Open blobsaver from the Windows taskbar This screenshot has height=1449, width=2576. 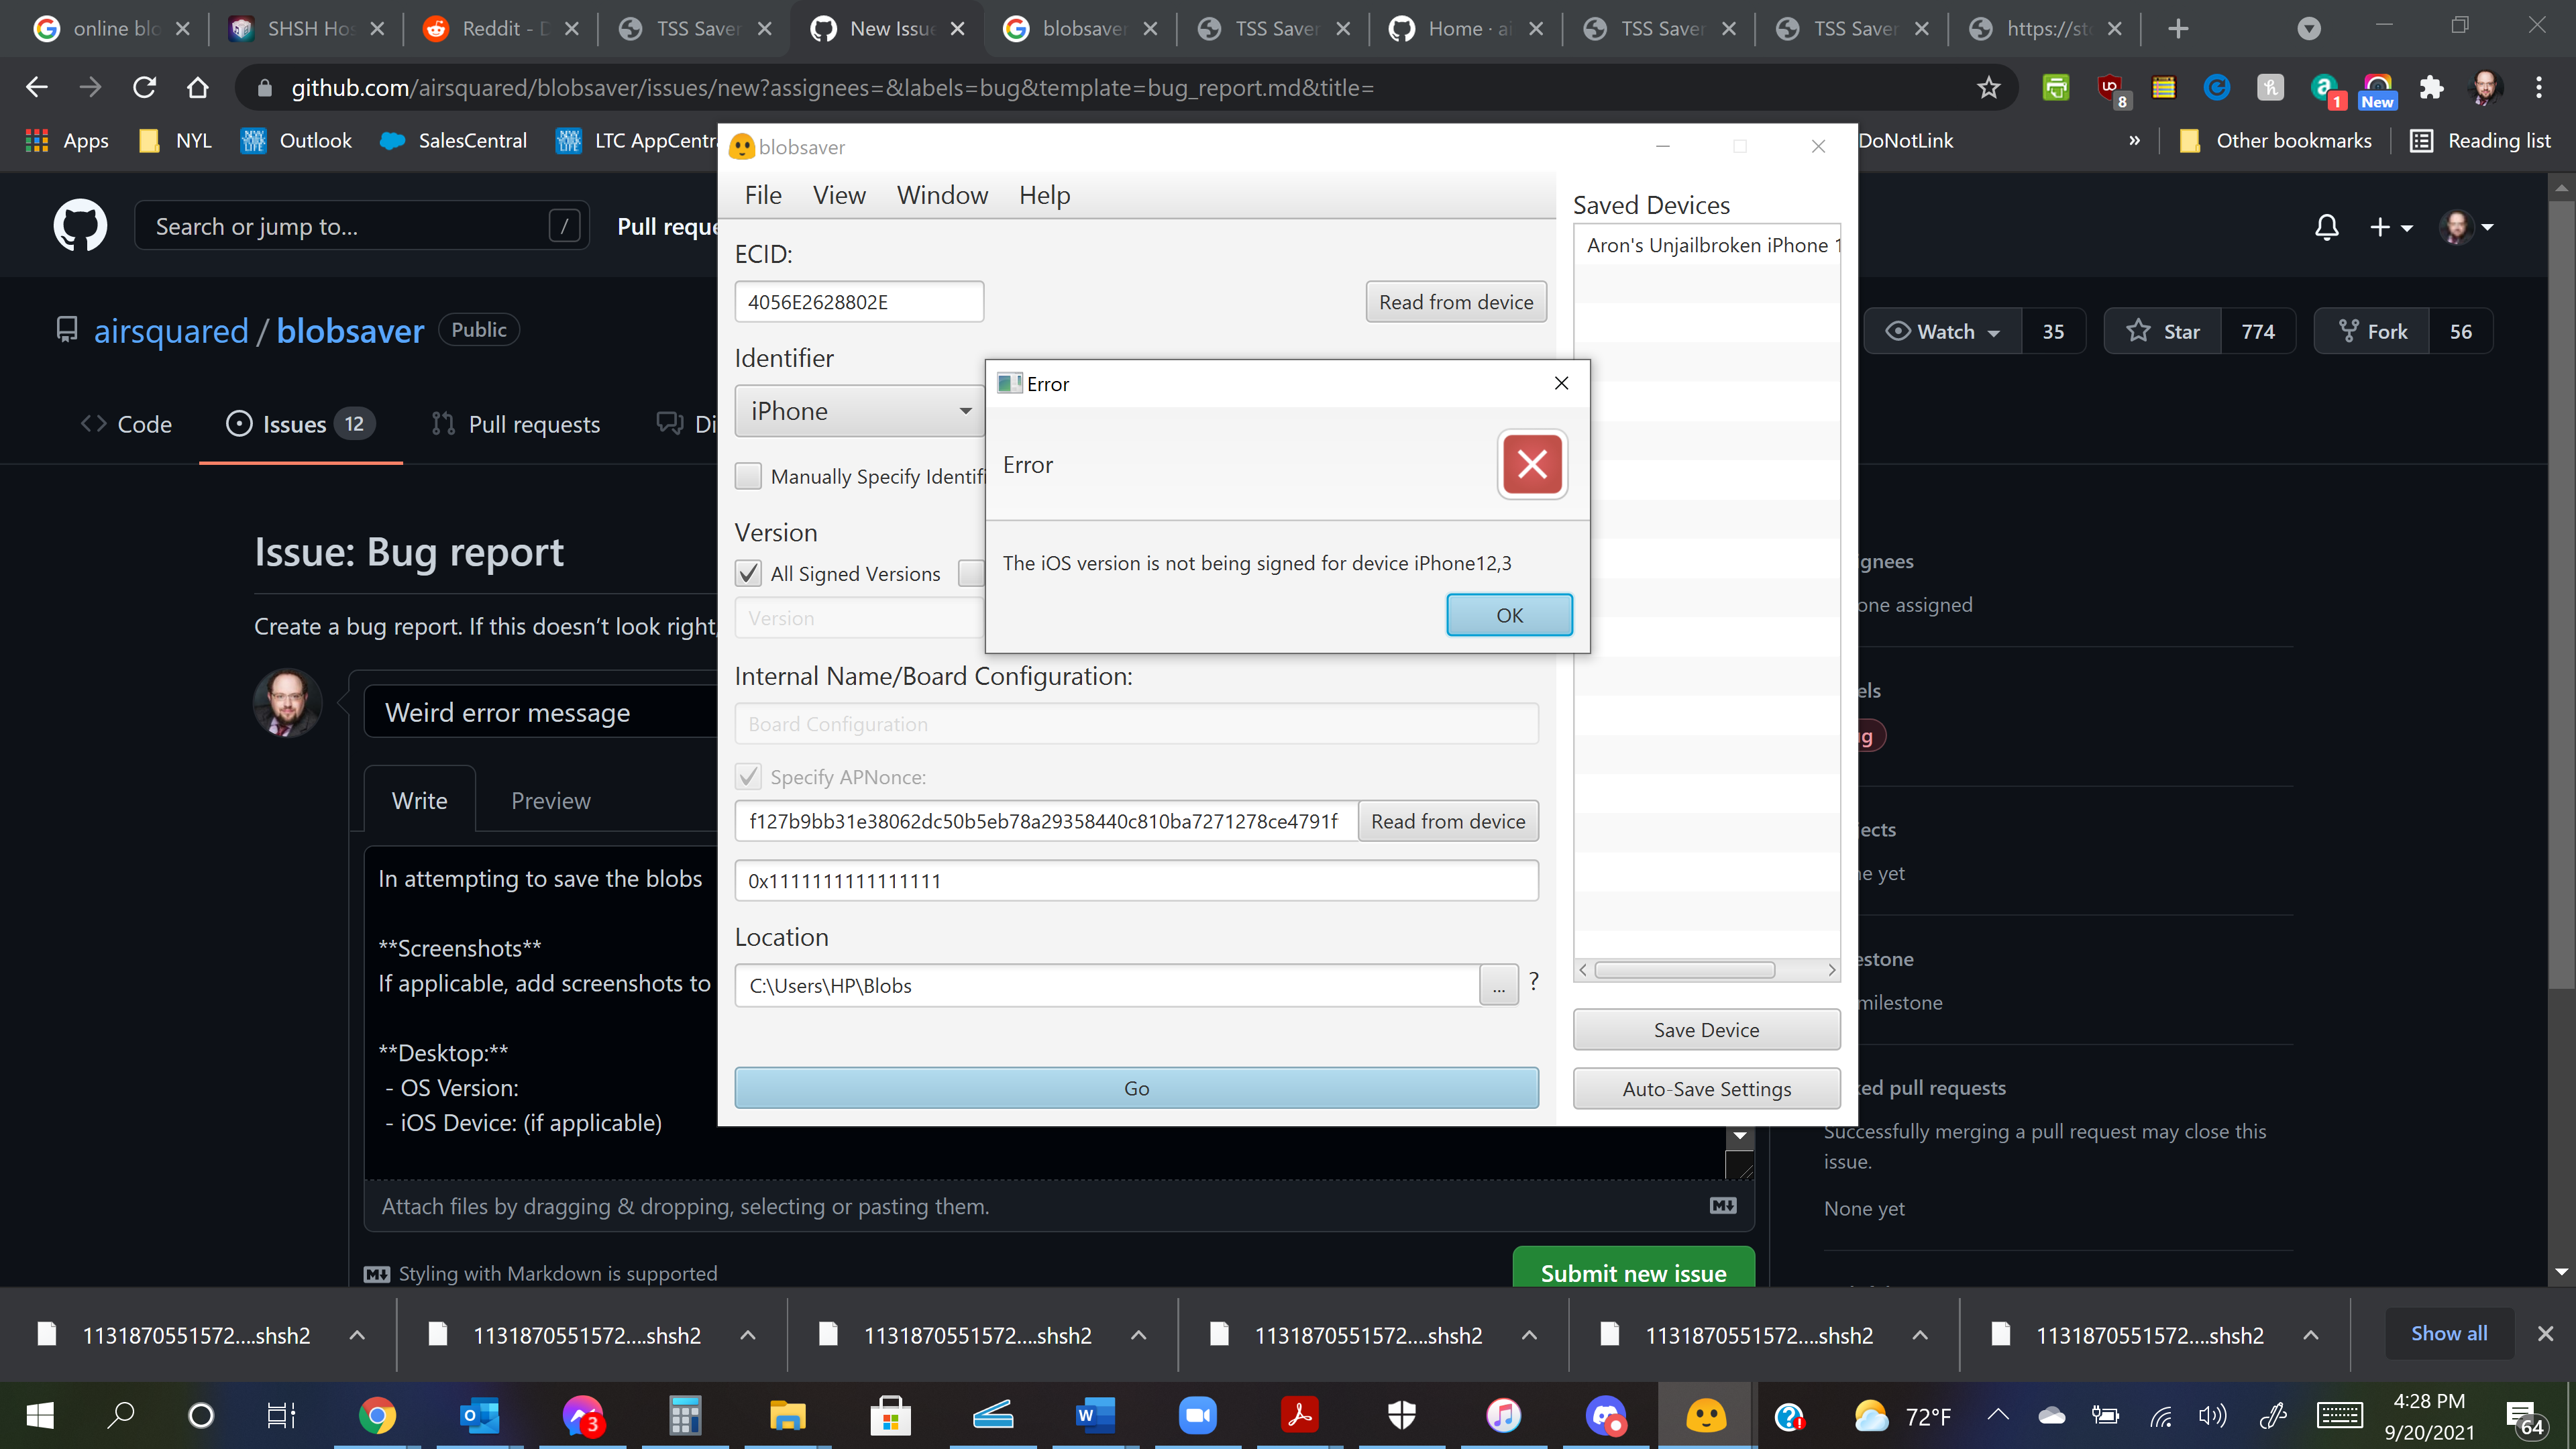click(x=1708, y=1414)
